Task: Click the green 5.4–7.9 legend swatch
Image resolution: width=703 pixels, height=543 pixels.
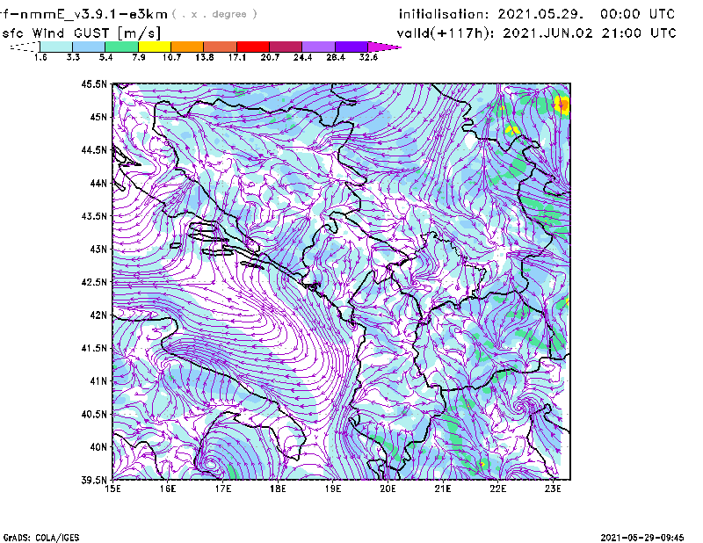Action: [121, 47]
